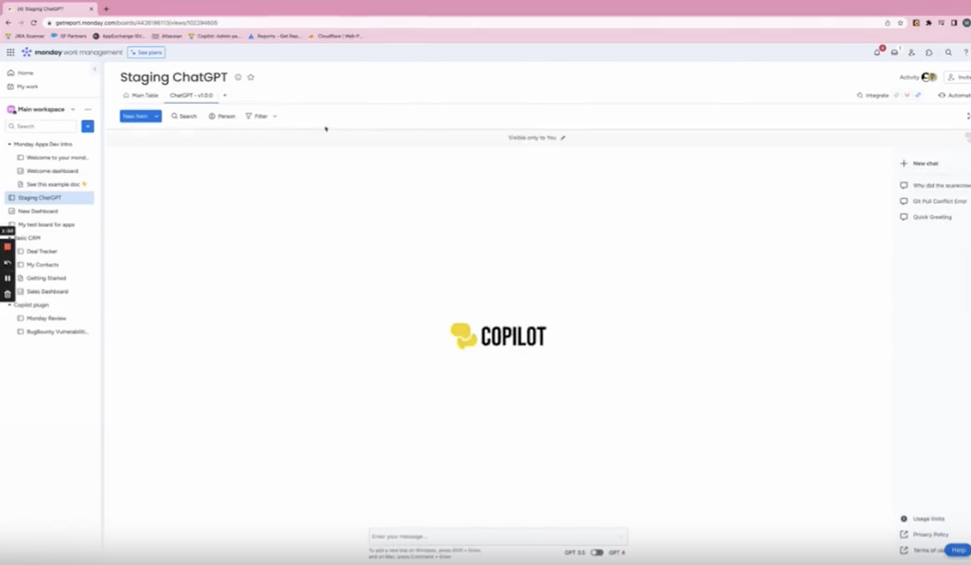
Task: Open the Privacy Policy link
Action: click(x=924, y=535)
